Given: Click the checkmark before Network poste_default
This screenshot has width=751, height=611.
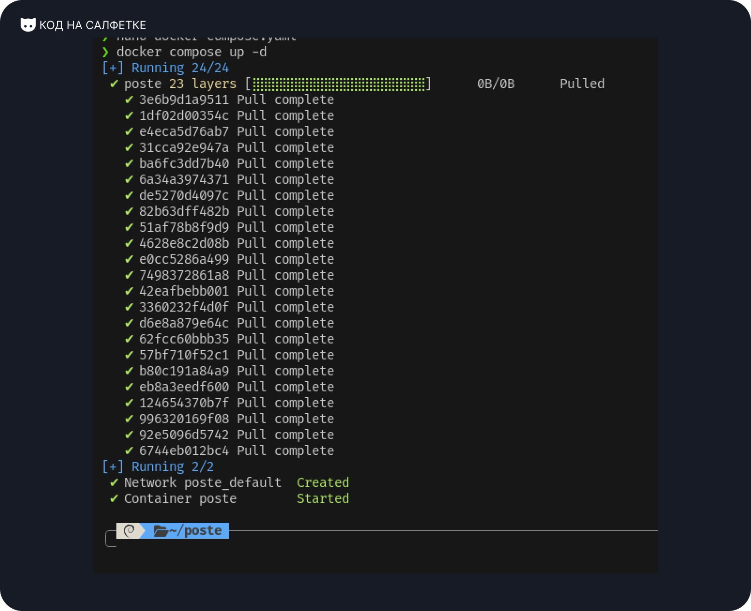Looking at the screenshot, I should (114, 482).
